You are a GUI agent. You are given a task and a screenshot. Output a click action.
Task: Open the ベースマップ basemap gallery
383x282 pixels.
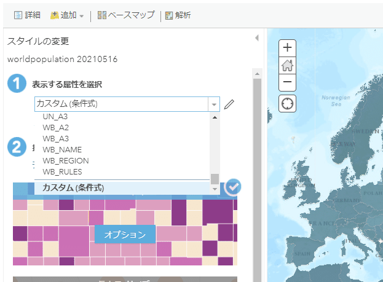[126, 15]
